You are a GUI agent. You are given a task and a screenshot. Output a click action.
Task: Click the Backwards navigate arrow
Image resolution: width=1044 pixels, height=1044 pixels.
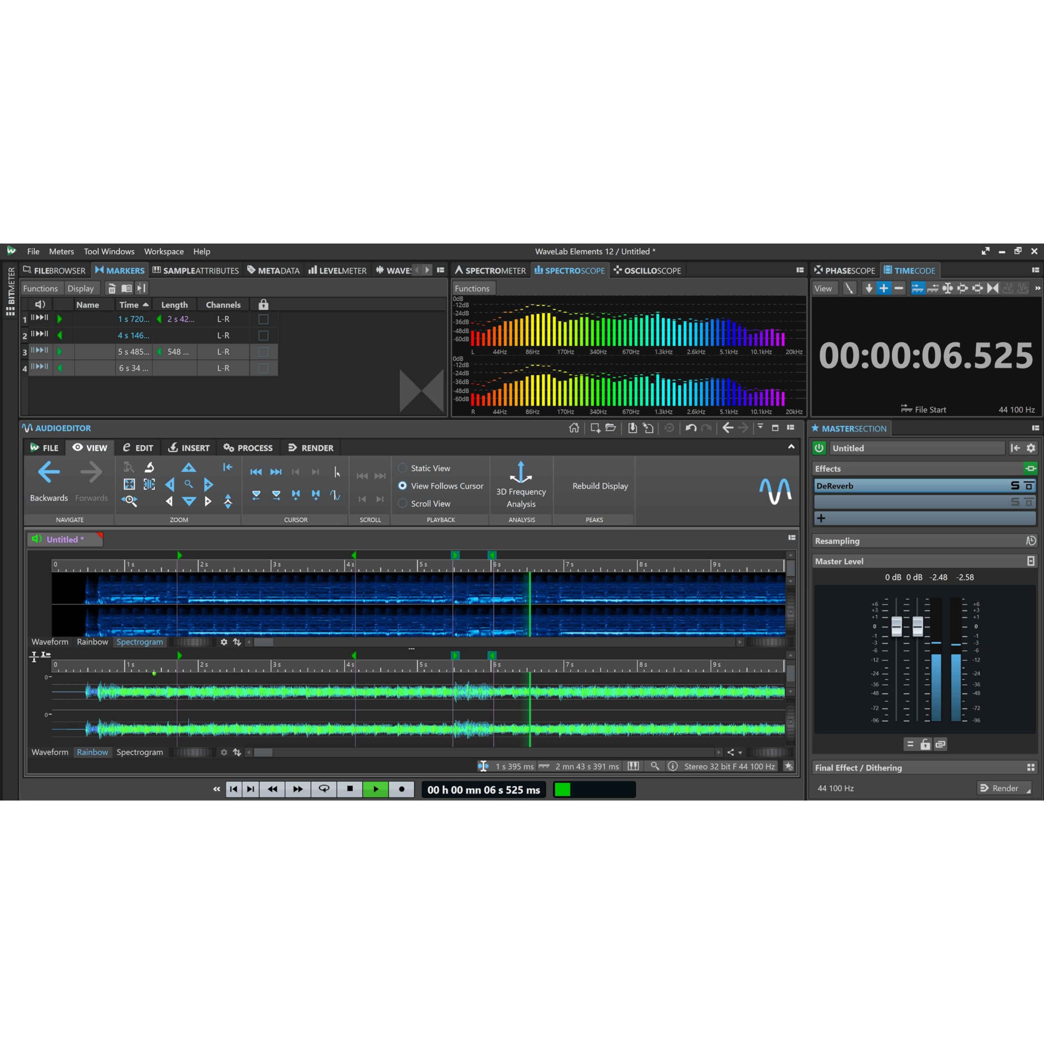[x=49, y=472]
